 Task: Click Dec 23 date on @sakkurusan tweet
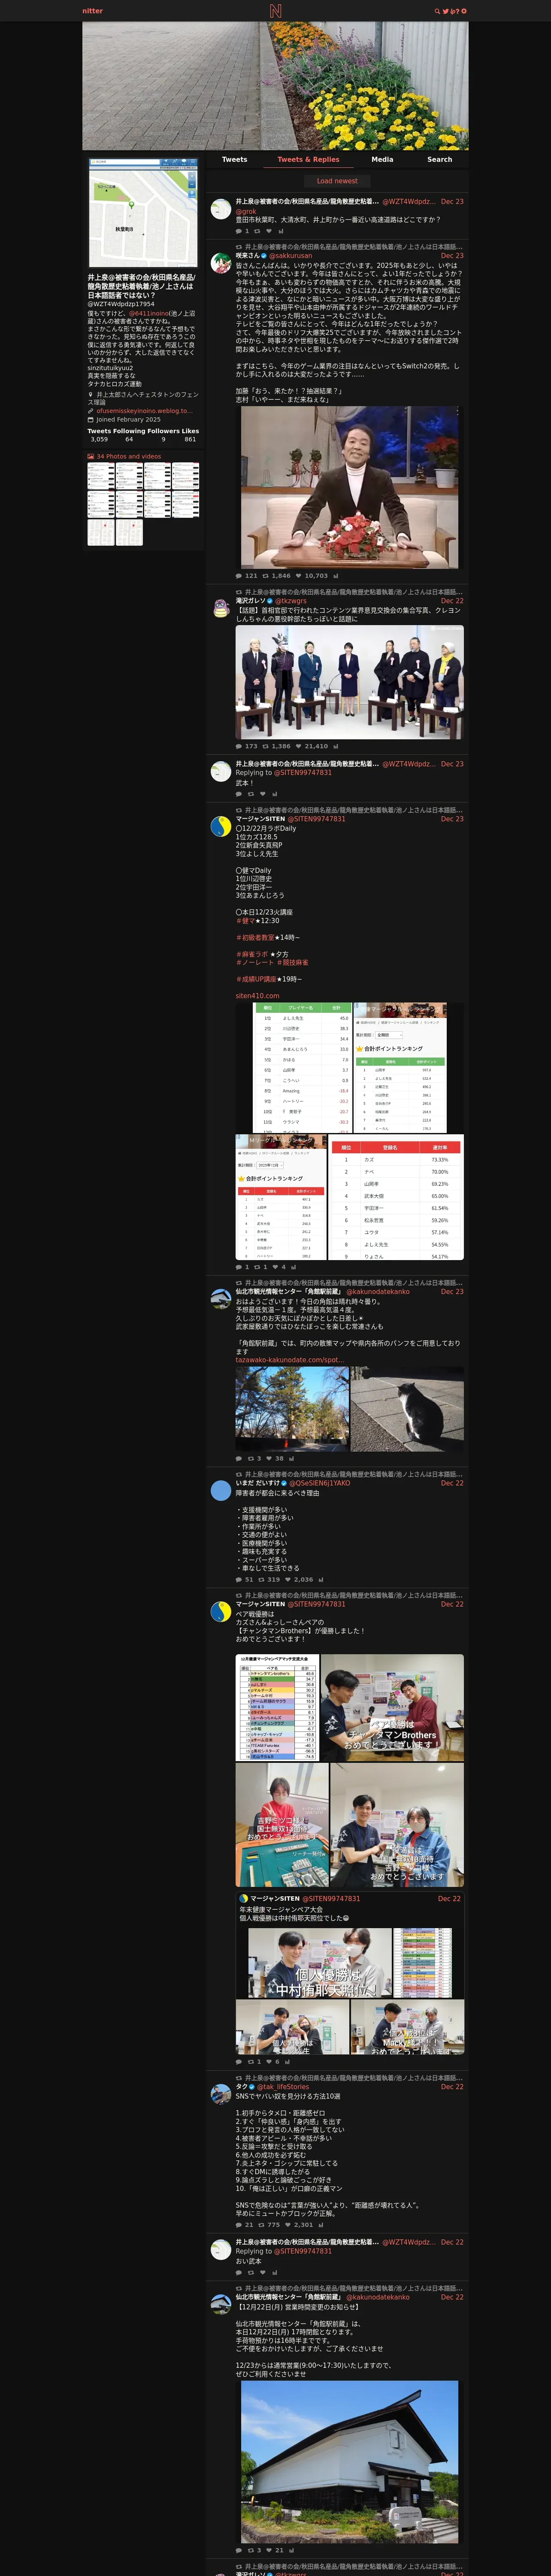click(452, 256)
